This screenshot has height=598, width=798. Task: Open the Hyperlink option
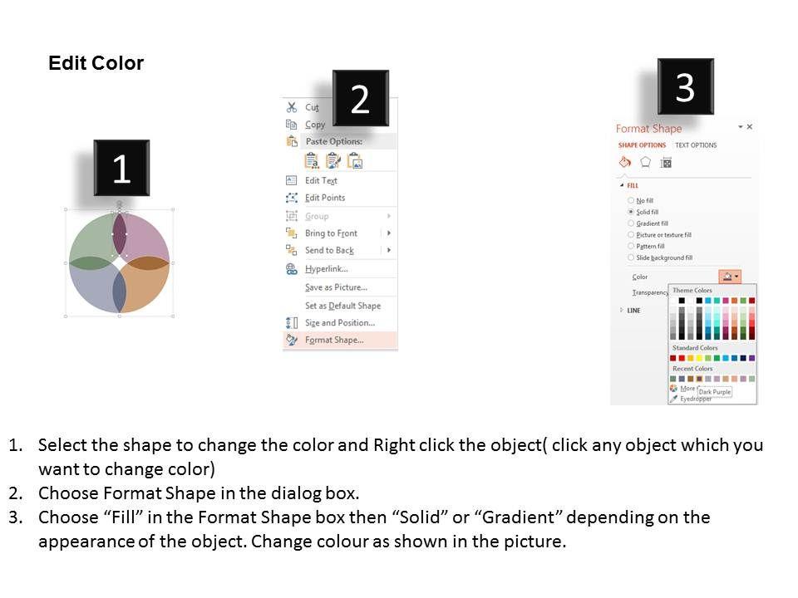coord(326,269)
